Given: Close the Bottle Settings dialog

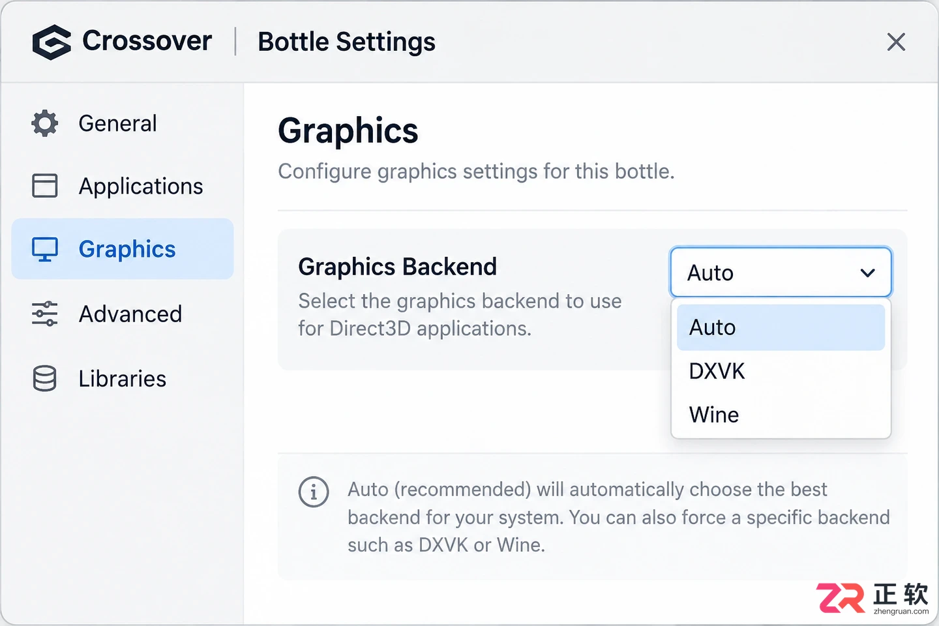Looking at the screenshot, I should (x=897, y=42).
